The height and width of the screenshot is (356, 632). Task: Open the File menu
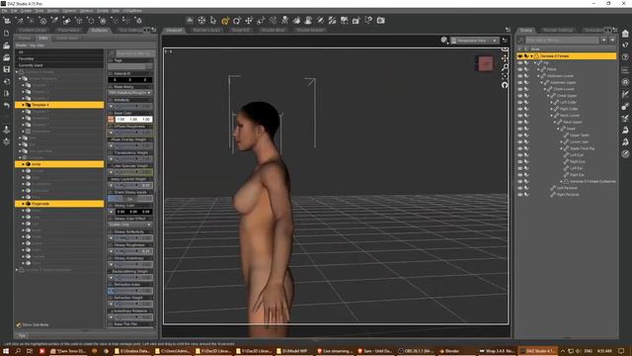pos(4,11)
